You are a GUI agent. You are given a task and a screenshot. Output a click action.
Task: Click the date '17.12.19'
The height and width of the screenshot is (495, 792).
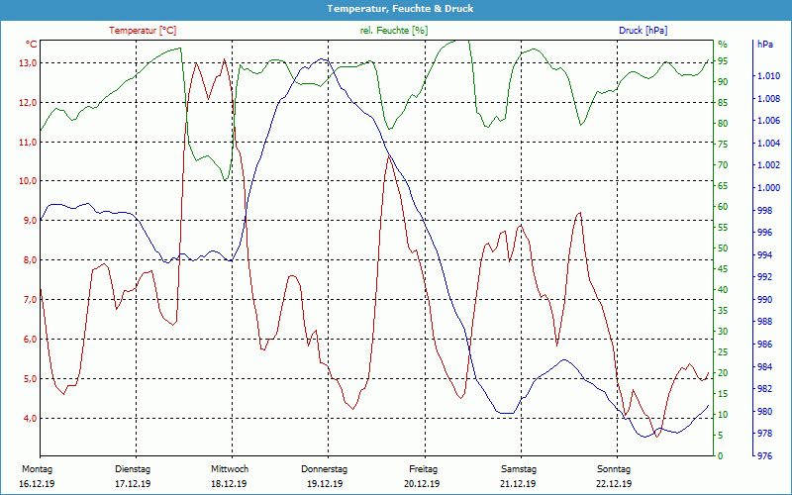coord(133,484)
